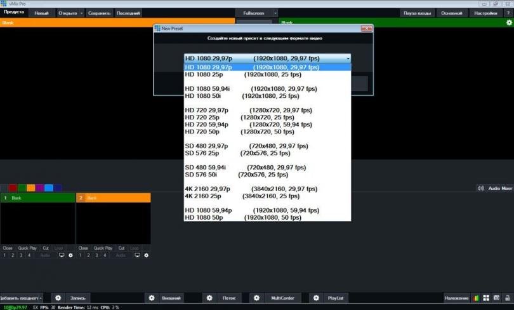Click the gear icon beside MultiCorder
This screenshot has height=310, width=514.
256,298
